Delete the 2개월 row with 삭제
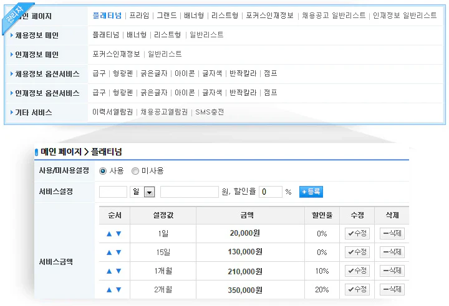The width and height of the screenshot is (449, 306). tap(392, 289)
